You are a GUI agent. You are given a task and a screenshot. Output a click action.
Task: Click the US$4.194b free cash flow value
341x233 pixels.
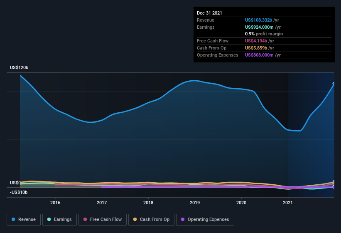pyautogui.click(x=256, y=41)
